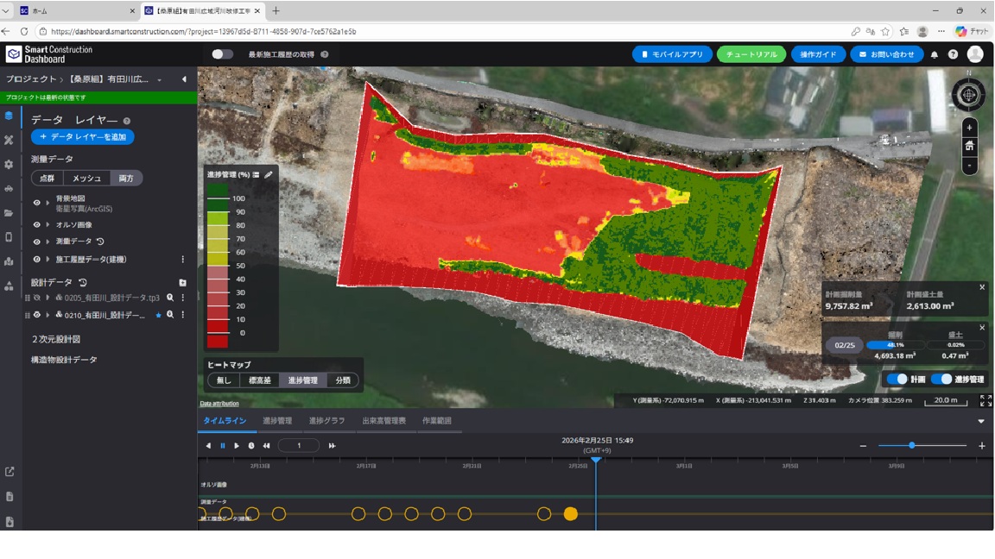Open the folder icon in left sidebar
Viewport: 995px width, 559px height.
tap(9, 213)
